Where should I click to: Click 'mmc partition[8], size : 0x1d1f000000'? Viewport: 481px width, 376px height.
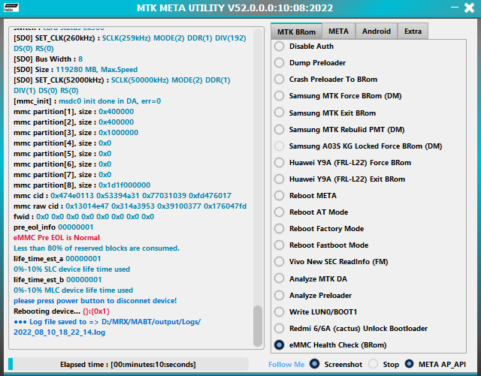(x=82, y=185)
